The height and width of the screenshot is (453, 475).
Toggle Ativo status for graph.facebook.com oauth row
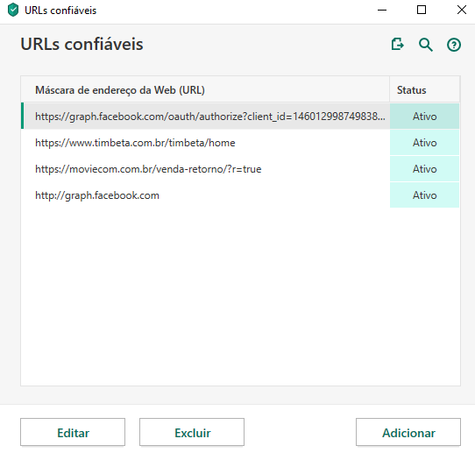pos(424,117)
